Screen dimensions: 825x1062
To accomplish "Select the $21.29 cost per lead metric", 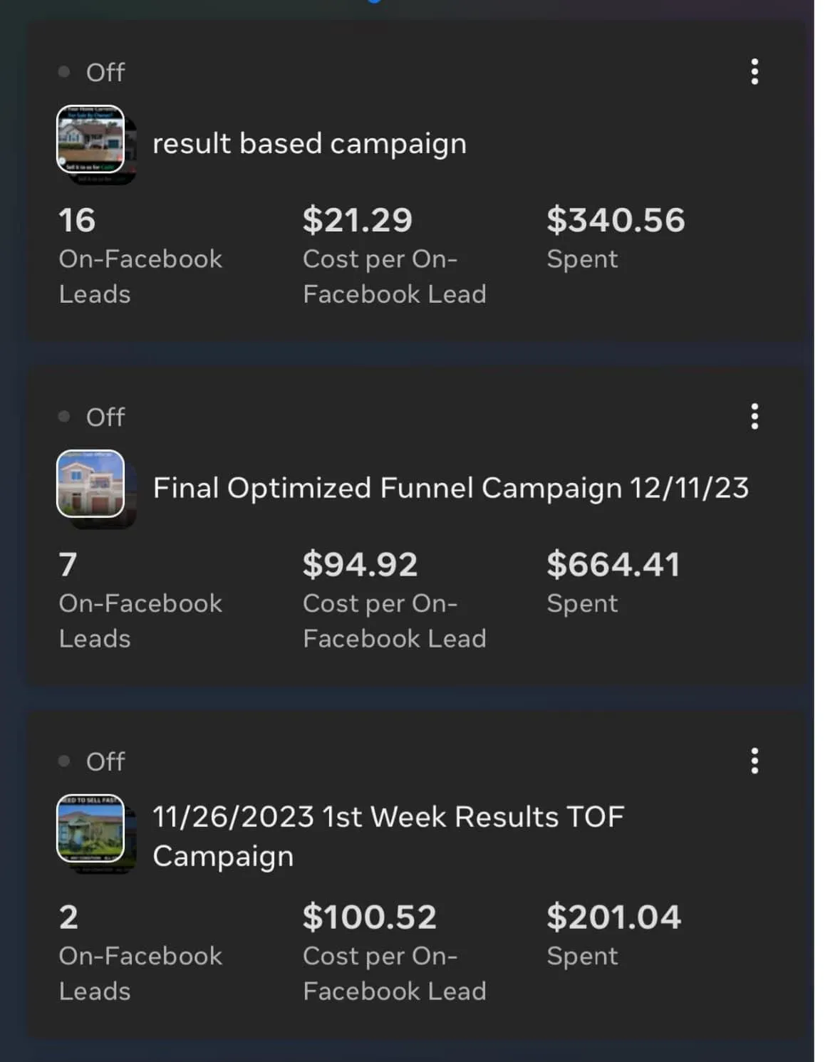I will click(395, 256).
